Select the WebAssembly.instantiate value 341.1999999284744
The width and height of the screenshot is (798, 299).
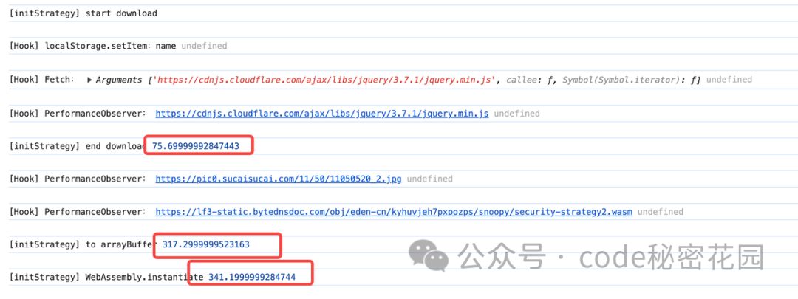(x=252, y=277)
